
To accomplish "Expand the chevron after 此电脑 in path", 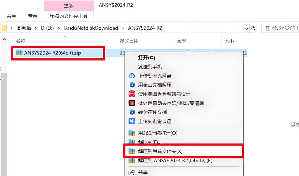I will 36,28.
